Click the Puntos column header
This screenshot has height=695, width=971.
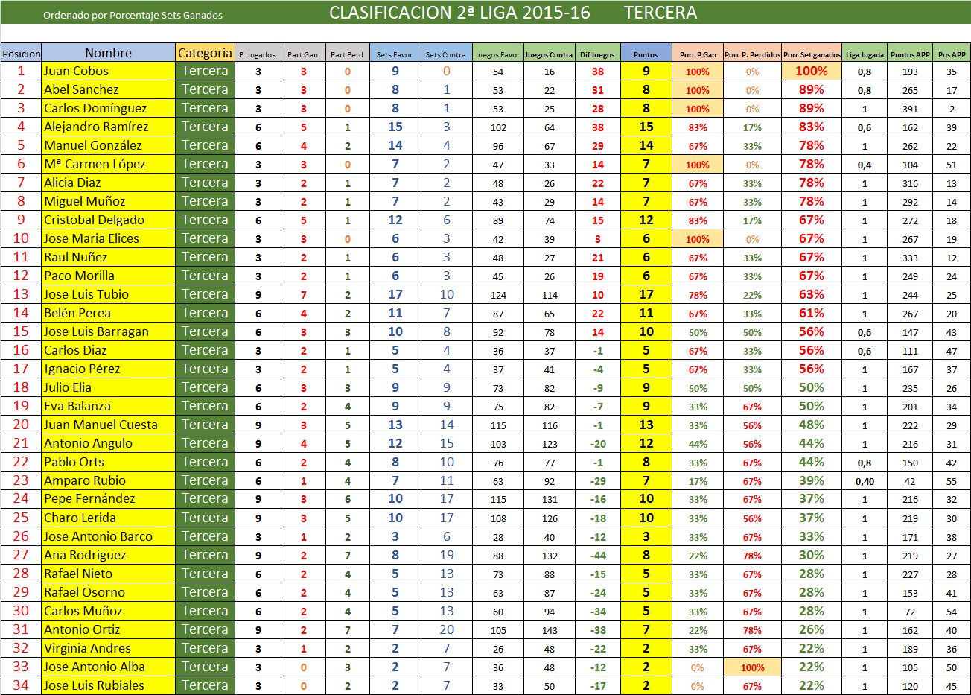646,54
